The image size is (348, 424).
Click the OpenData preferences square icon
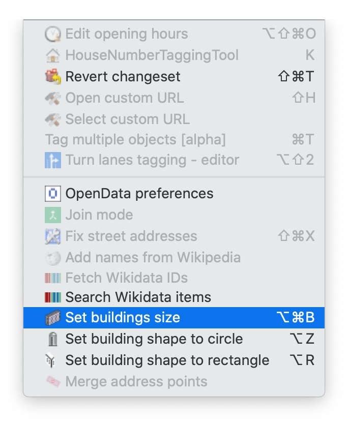(53, 194)
